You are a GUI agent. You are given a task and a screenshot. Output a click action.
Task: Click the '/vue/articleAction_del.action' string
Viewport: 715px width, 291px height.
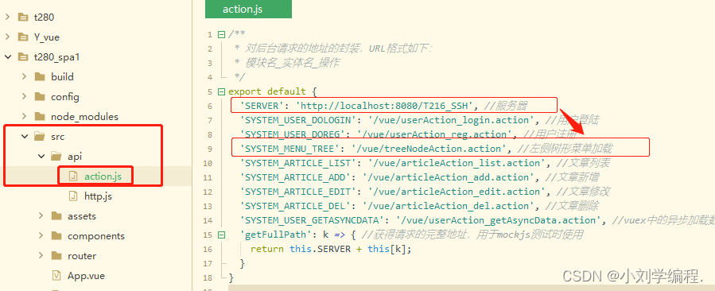[449, 206]
